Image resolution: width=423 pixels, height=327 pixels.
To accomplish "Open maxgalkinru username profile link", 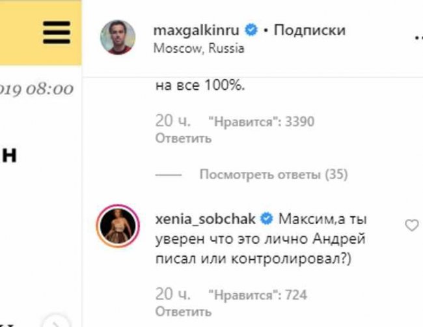I will 197,30.
